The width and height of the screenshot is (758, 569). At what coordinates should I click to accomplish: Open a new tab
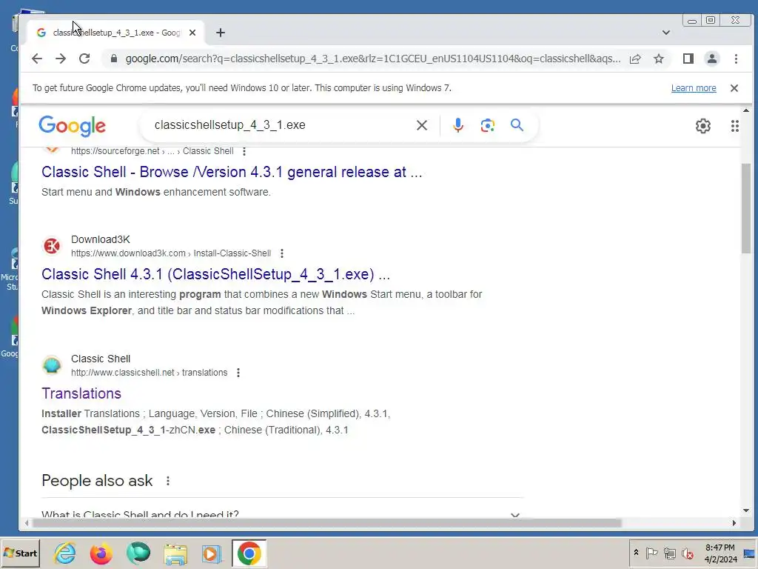(x=221, y=33)
